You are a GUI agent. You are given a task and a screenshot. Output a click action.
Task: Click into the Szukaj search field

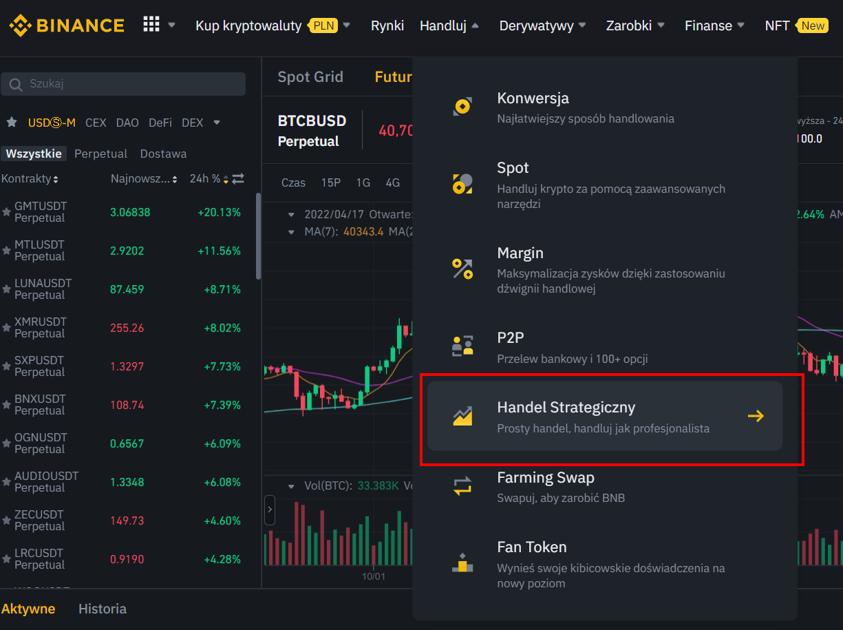123,84
